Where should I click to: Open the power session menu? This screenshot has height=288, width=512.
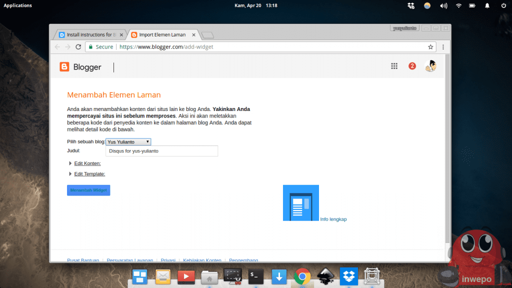coord(503,5)
